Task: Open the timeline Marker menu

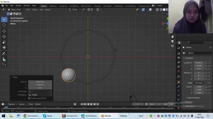Action: tap(38, 104)
